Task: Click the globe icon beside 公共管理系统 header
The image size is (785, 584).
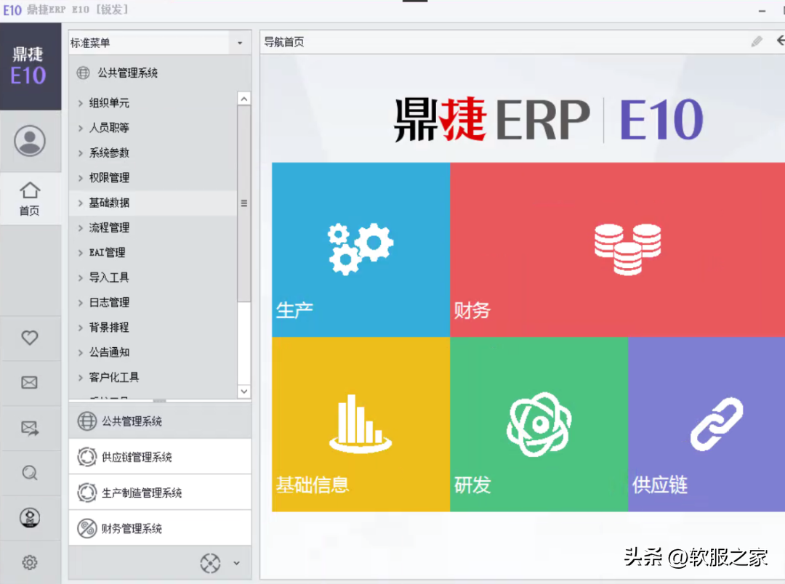Action: 83,73
